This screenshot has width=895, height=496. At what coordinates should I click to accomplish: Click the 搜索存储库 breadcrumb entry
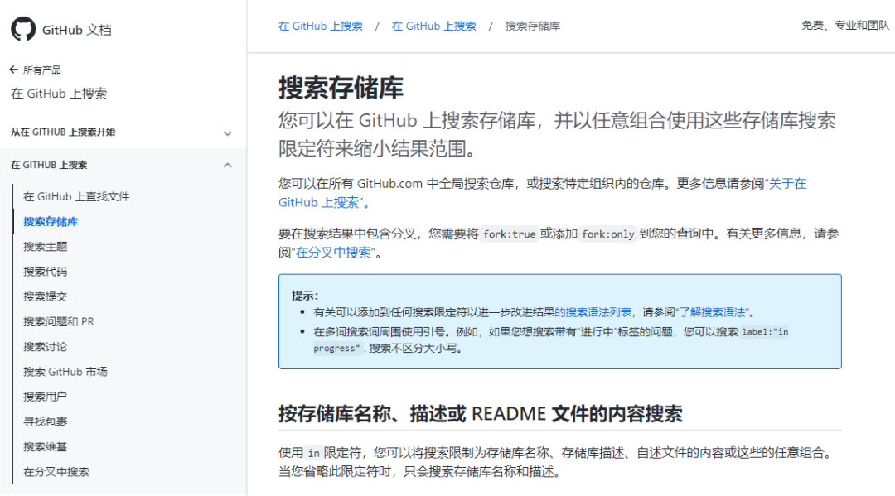pyautogui.click(x=533, y=26)
